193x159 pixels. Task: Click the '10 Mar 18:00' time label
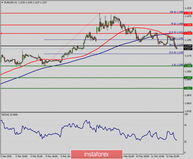click(143, 156)
